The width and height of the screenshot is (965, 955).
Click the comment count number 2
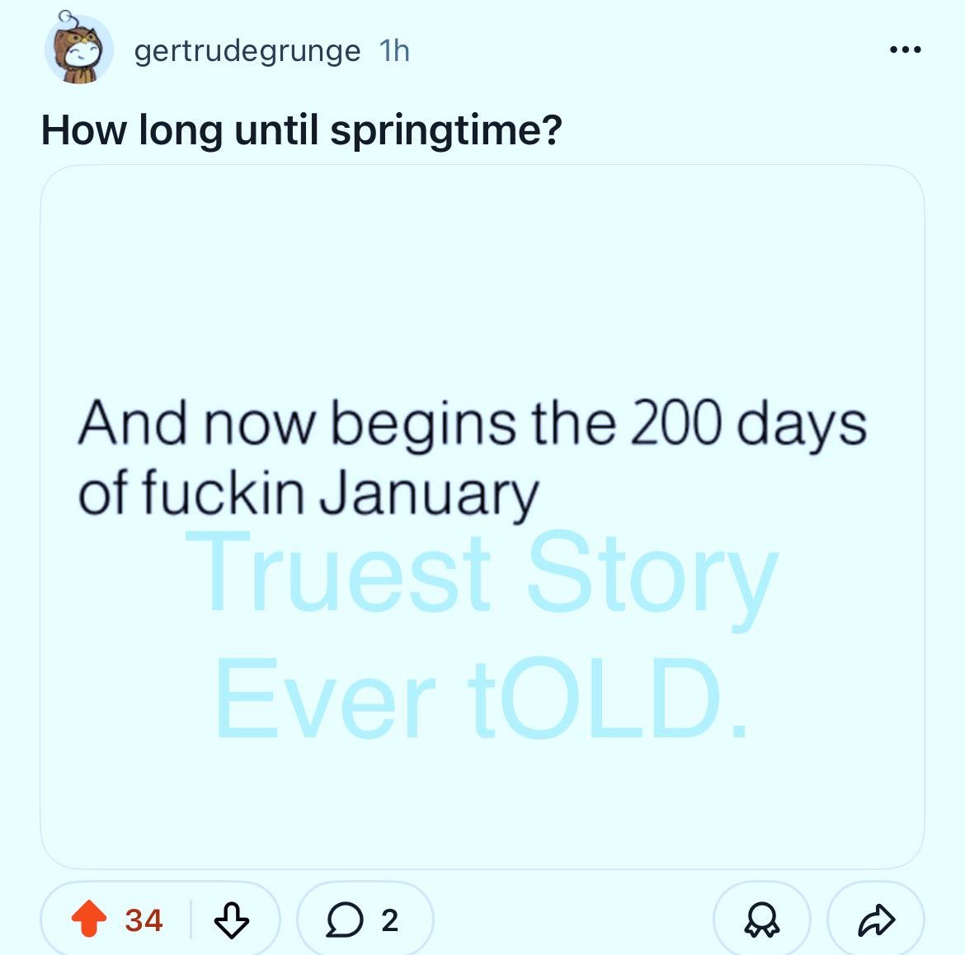(390, 920)
